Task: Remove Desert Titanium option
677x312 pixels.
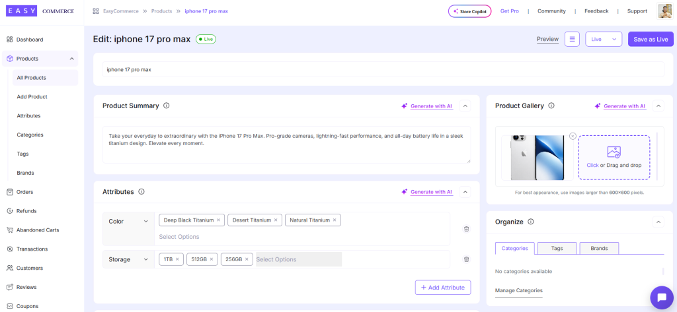Action: click(276, 220)
